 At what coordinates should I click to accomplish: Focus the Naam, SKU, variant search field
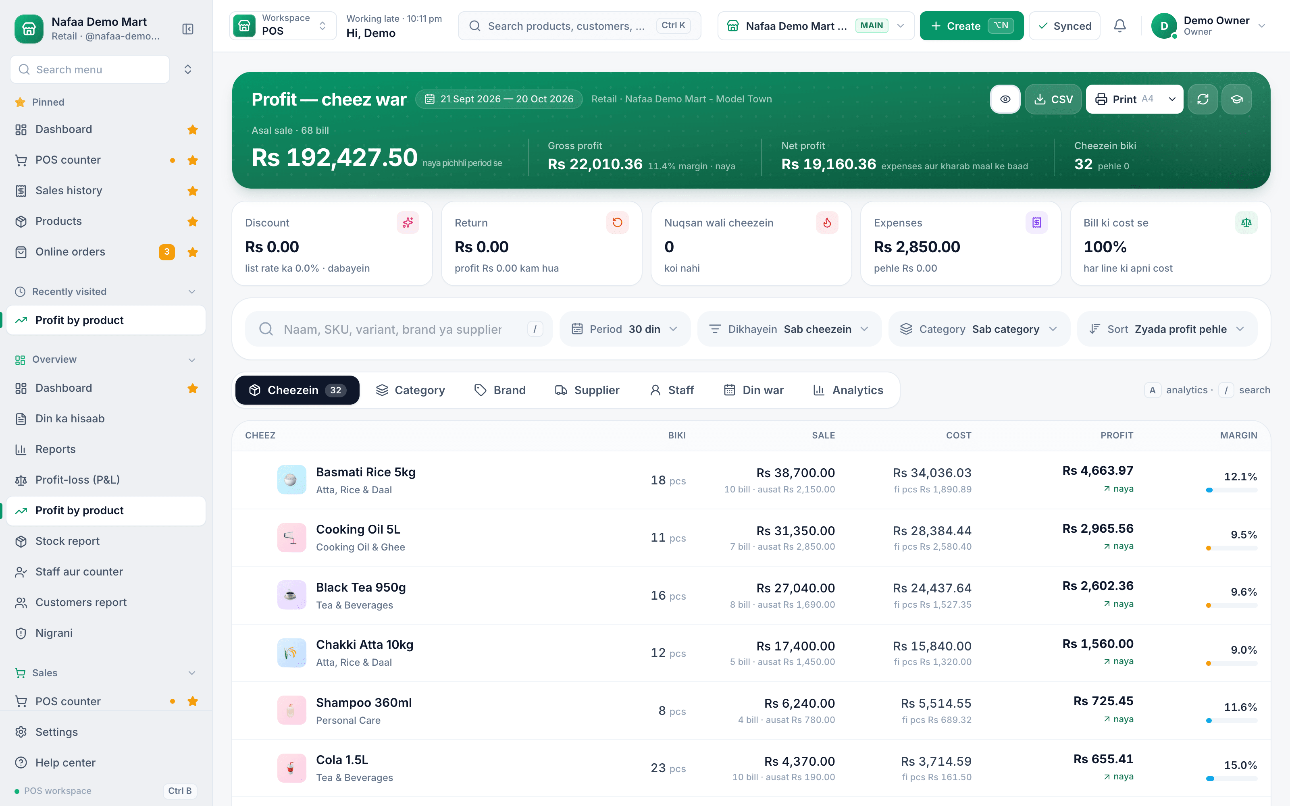tap(399, 329)
